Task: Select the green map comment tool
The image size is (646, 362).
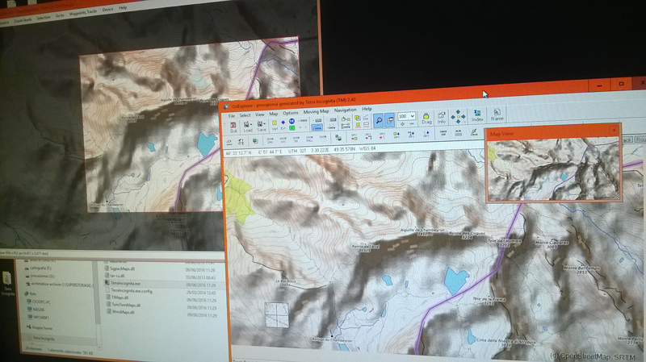Action: point(292,127)
